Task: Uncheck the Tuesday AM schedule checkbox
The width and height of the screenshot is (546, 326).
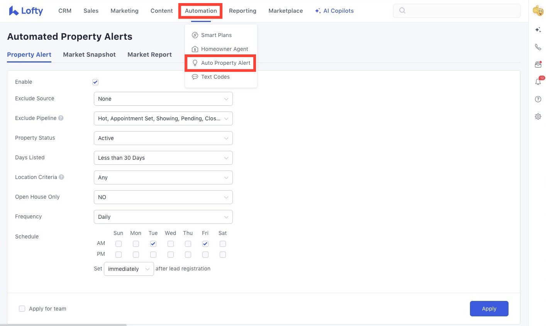Action: point(153,244)
